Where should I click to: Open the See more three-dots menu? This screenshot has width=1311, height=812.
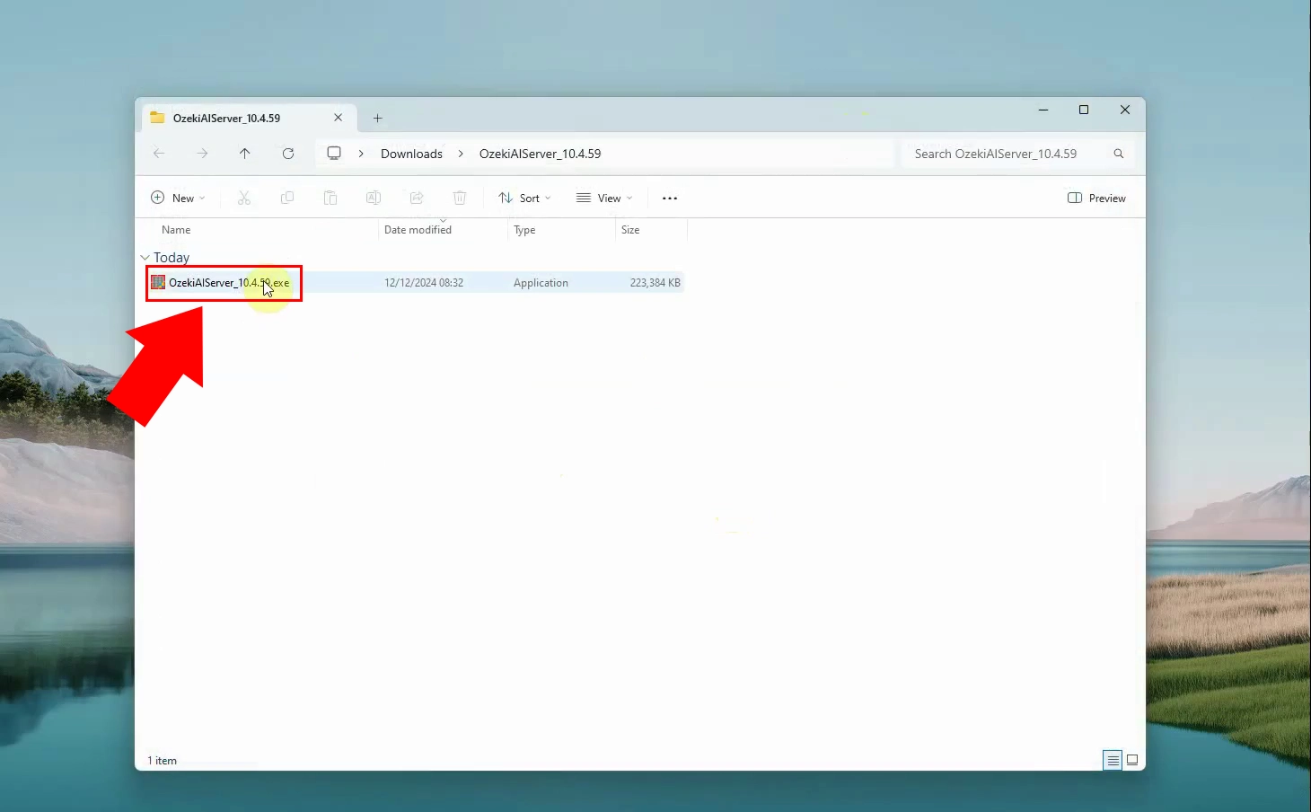coord(670,199)
